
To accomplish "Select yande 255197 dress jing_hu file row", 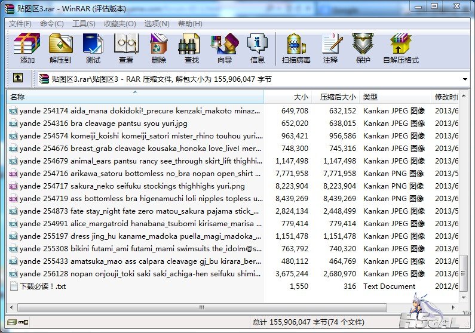I will (232, 236).
